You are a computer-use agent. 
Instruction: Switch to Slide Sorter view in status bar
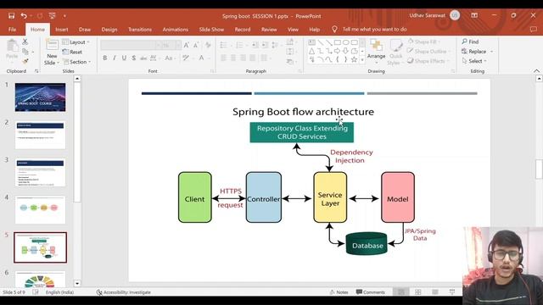[418, 292]
